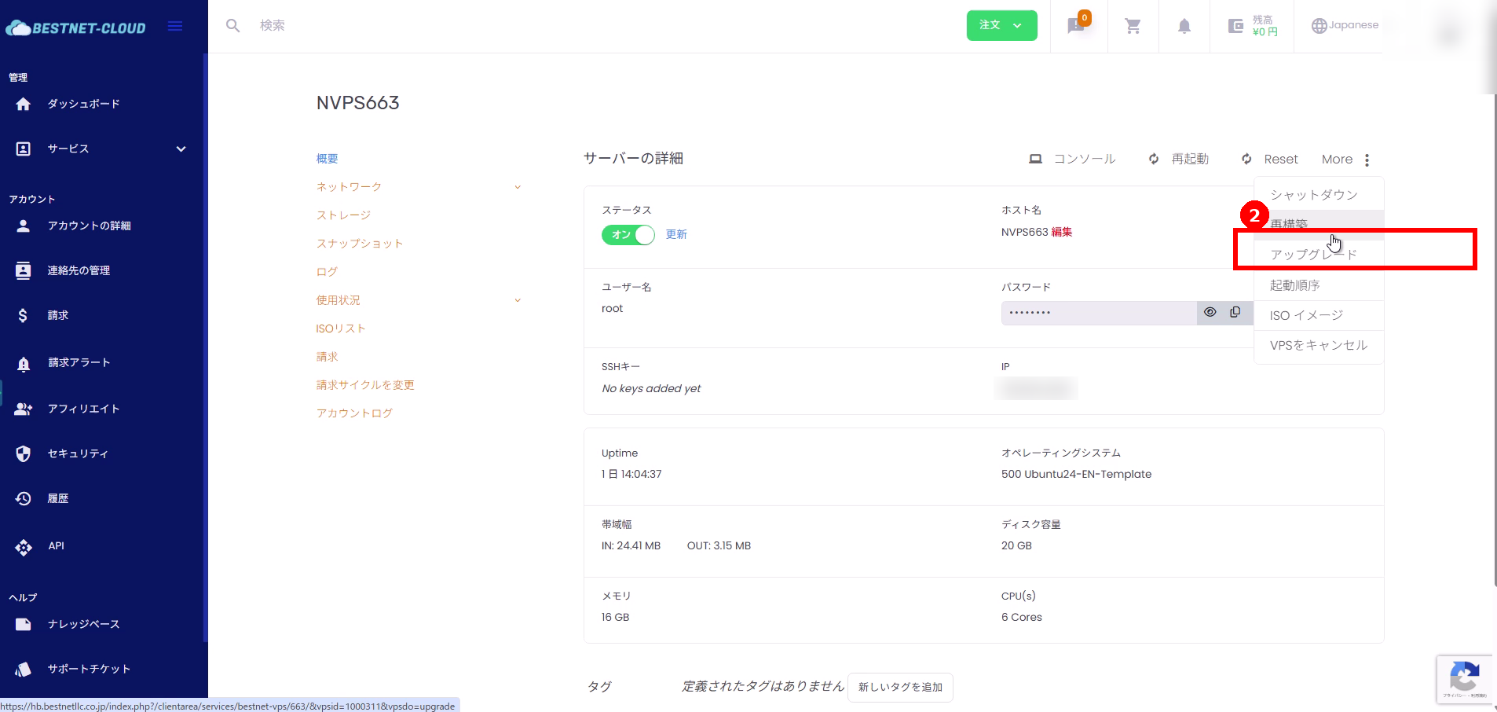
Task: Select アップグレード from the More menu
Action: click(1313, 254)
